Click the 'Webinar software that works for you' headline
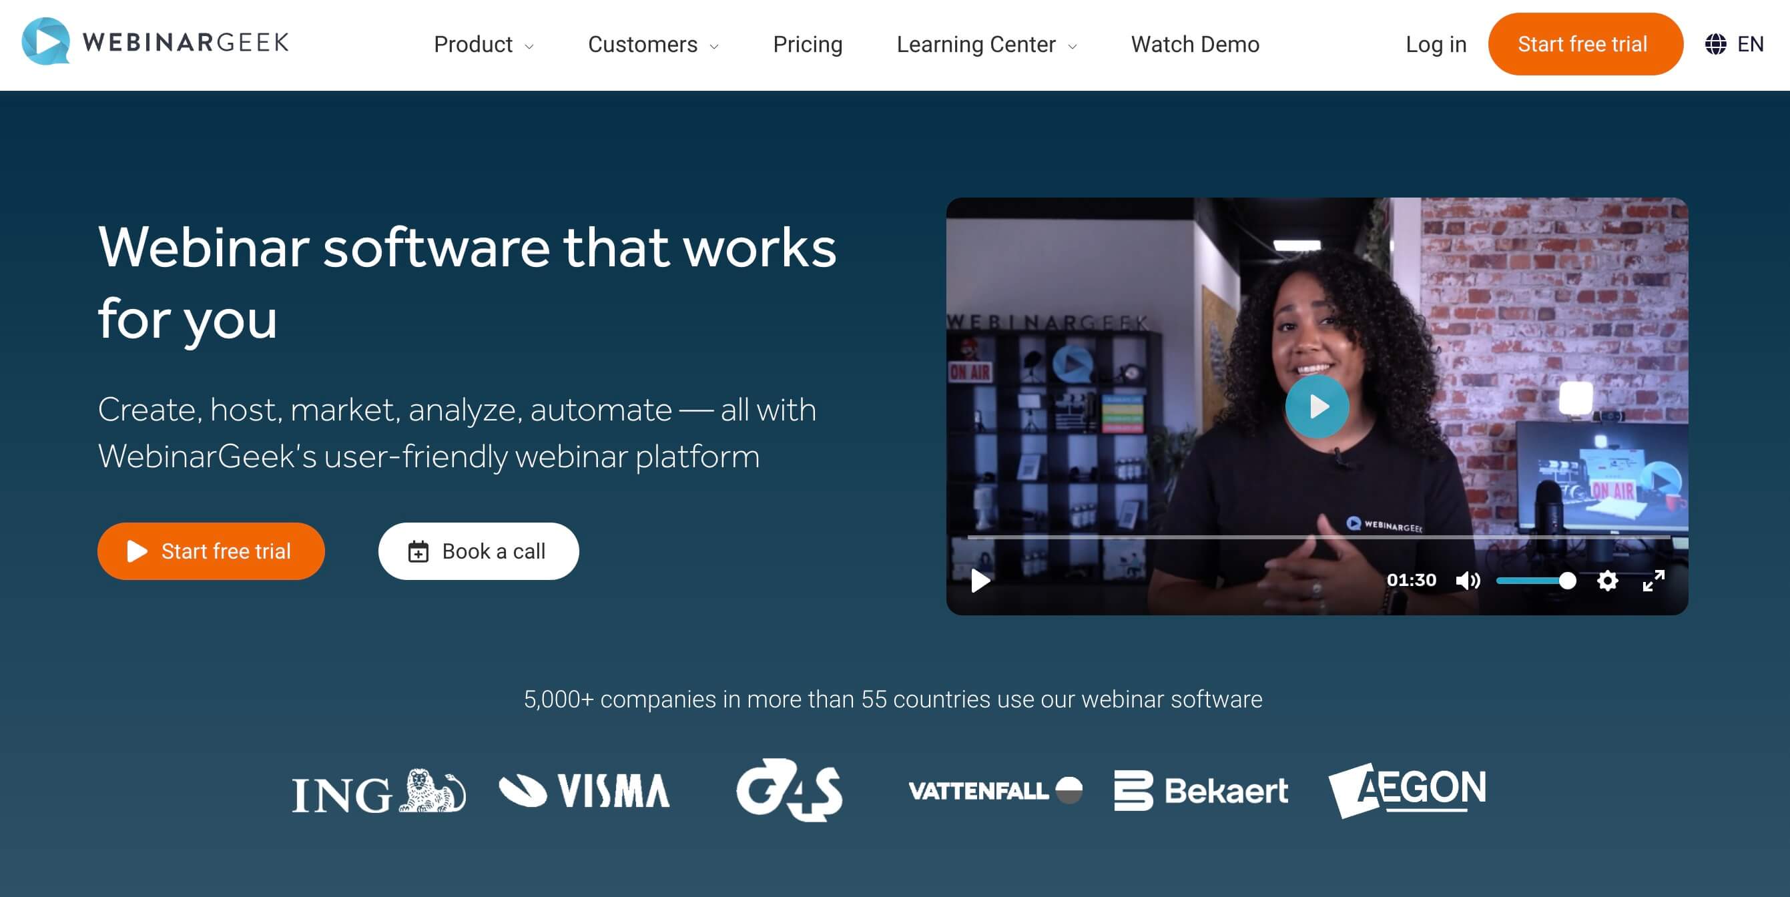Image resolution: width=1790 pixels, height=897 pixels. pos(467,283)
